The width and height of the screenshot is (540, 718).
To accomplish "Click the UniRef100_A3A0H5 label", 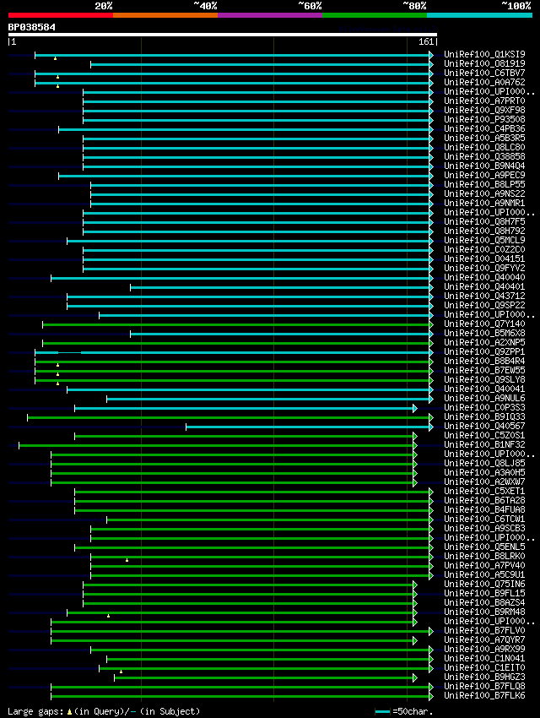I will point(484,472).
